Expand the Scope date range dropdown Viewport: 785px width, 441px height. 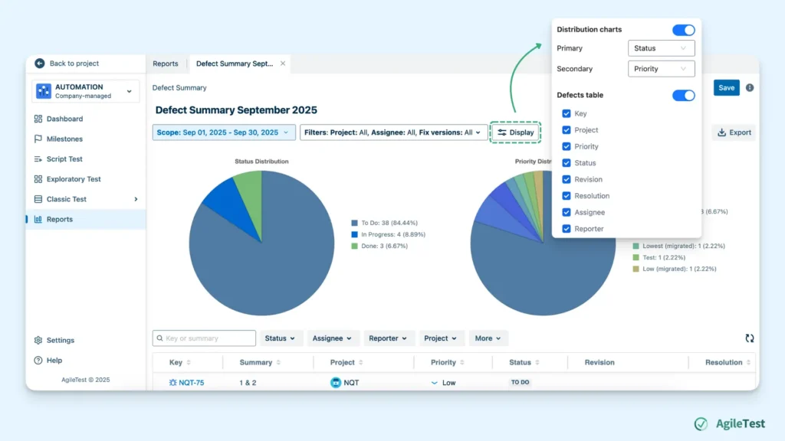pos(224,132)
